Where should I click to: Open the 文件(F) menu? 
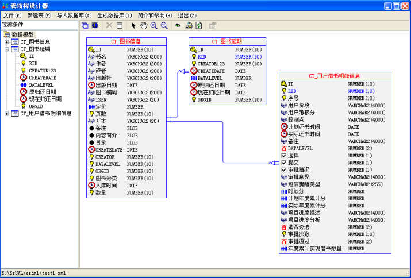pyautogui.click(x=12, y=15)
